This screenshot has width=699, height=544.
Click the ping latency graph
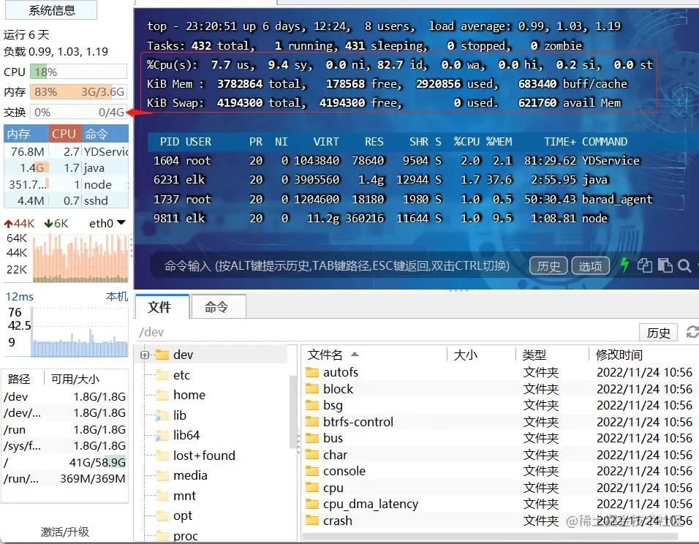(x=80, y=332)
